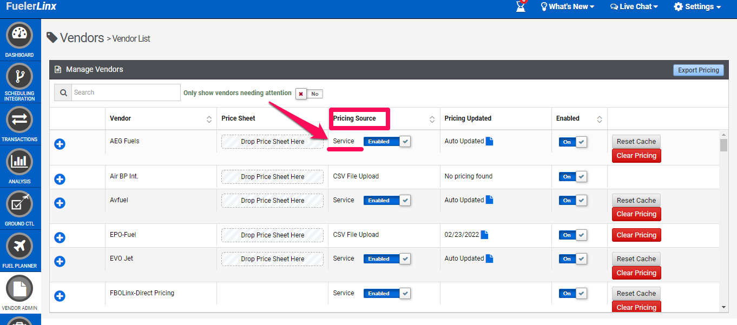Toggle only show vendors needing attention
The width and height of the screenshot is (737, 325).
309,94
